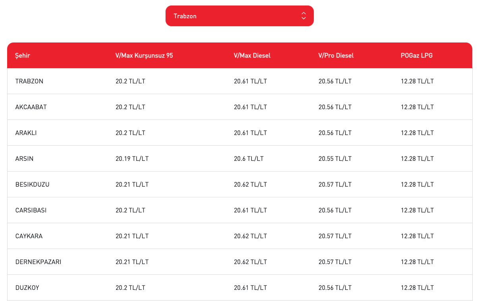
Task: Select the ARSIN row name
Action: [x=24, y=159]
